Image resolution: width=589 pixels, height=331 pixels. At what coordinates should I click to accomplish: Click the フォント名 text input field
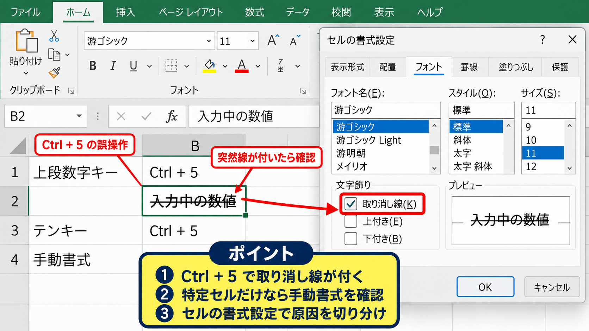(386, 110)
